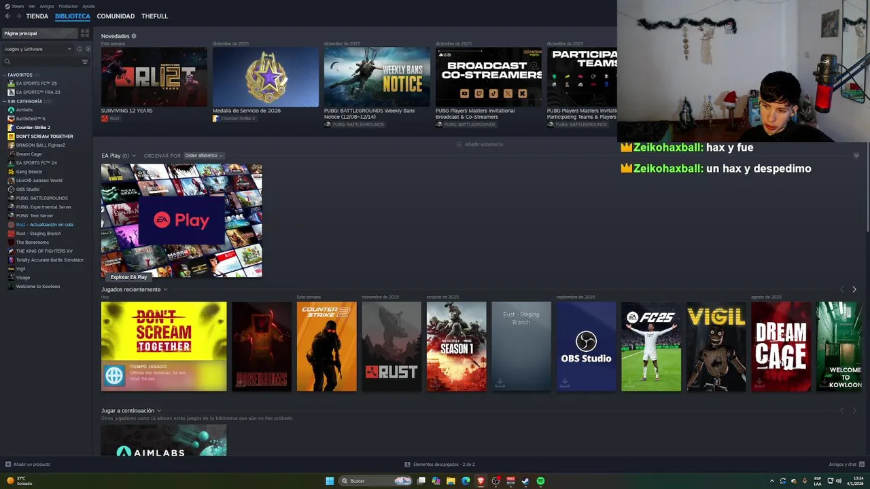The width and height of the screenshot is (870, 489).
Task: Open OBS Studio entry in the sidebar
Action: point(27,189)
